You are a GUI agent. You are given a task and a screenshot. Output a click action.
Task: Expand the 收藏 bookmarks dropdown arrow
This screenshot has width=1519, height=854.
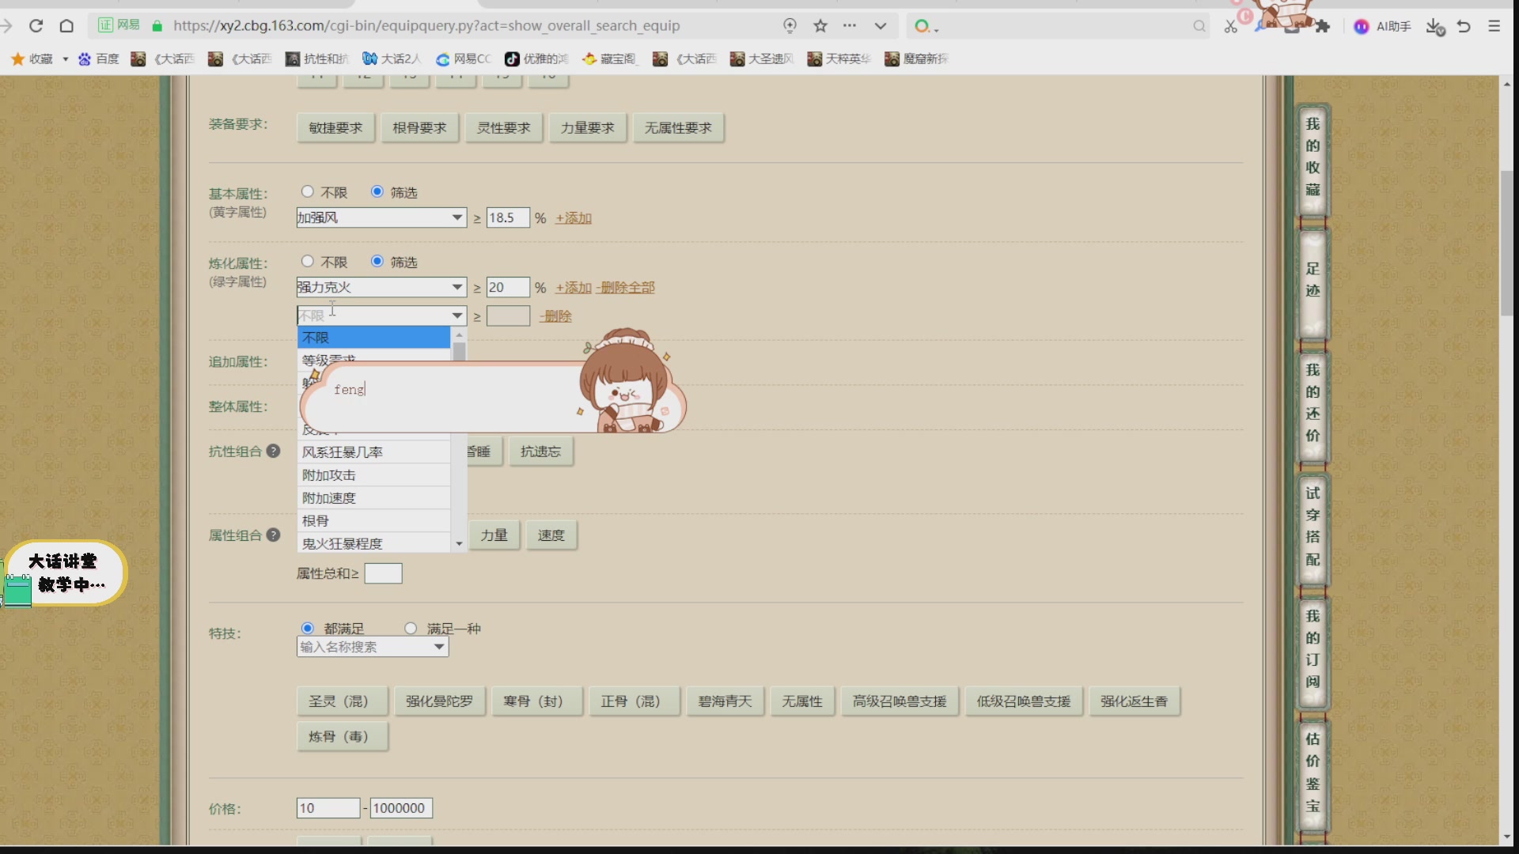click(x=65, y=59)
